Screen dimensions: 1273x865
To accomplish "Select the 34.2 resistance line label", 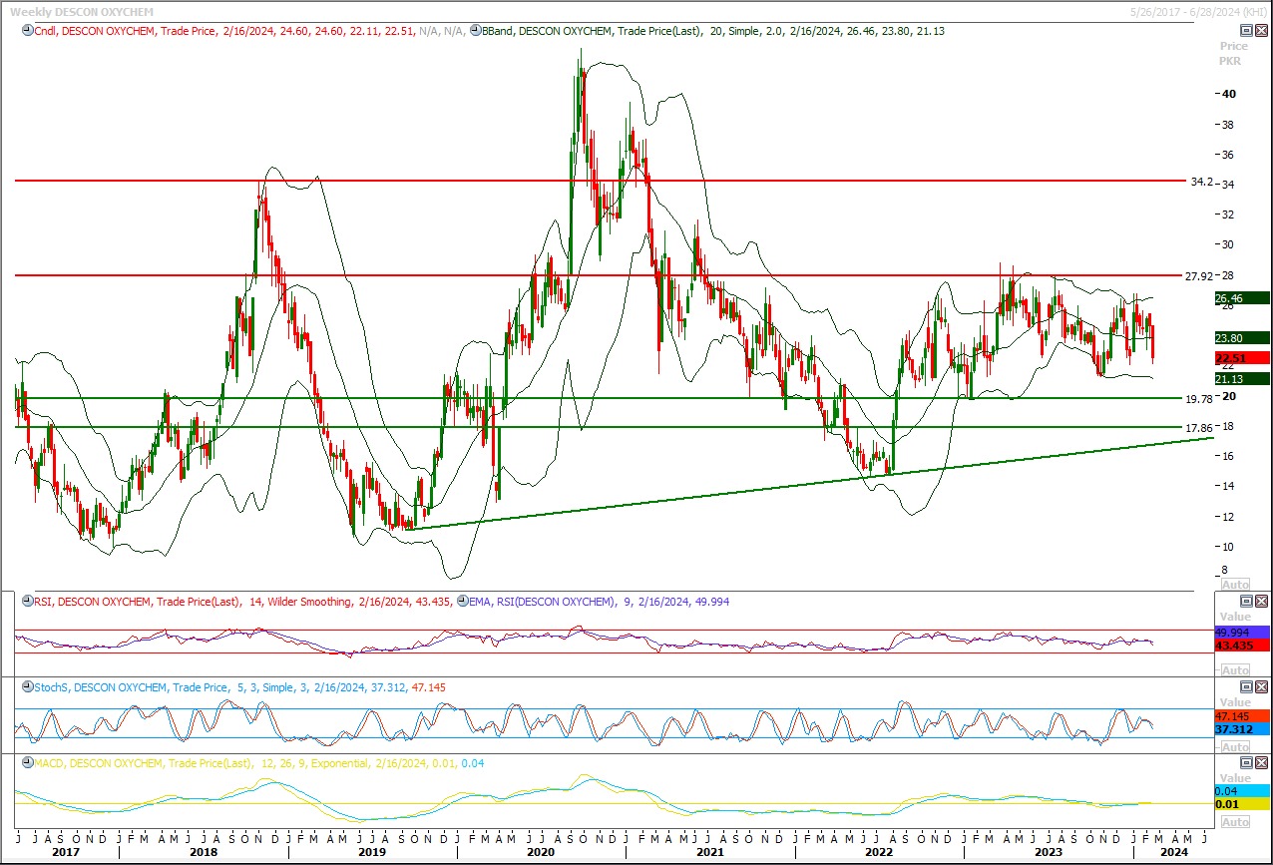I will (x=1202, y=183).
